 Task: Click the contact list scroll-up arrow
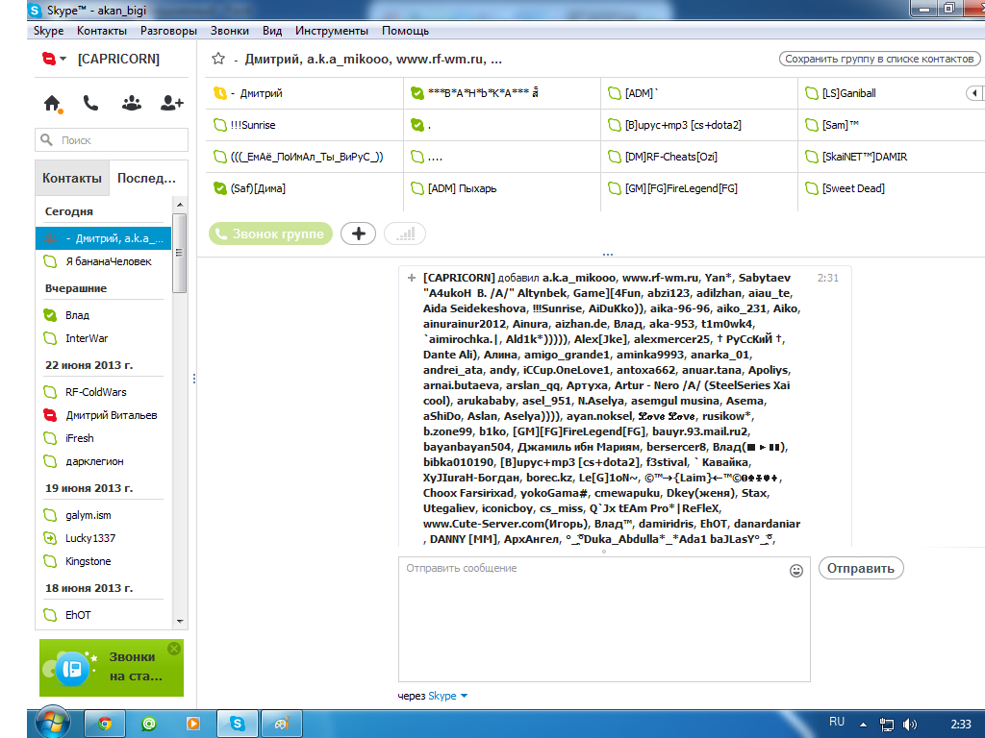pos(180,205)
